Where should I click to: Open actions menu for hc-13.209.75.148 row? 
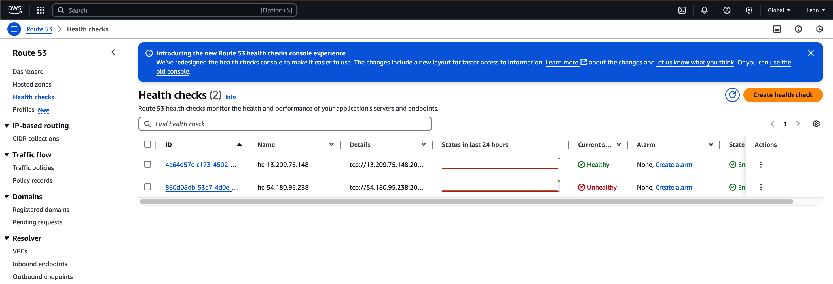coord(761,165)
